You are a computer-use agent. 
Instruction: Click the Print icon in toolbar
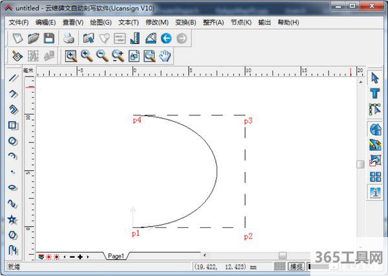coord(69,39)
